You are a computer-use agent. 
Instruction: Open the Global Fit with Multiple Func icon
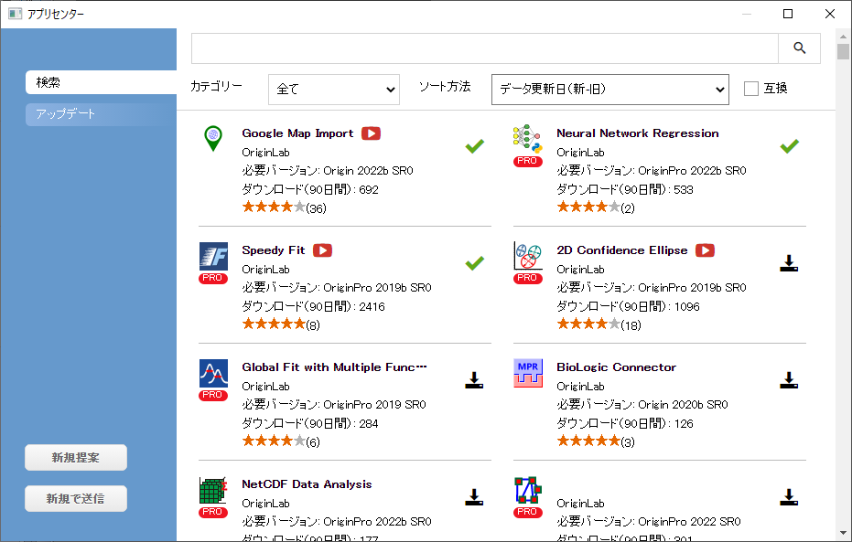point(213,373)
